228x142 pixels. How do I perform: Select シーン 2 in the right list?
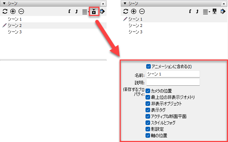pos(135,25)
